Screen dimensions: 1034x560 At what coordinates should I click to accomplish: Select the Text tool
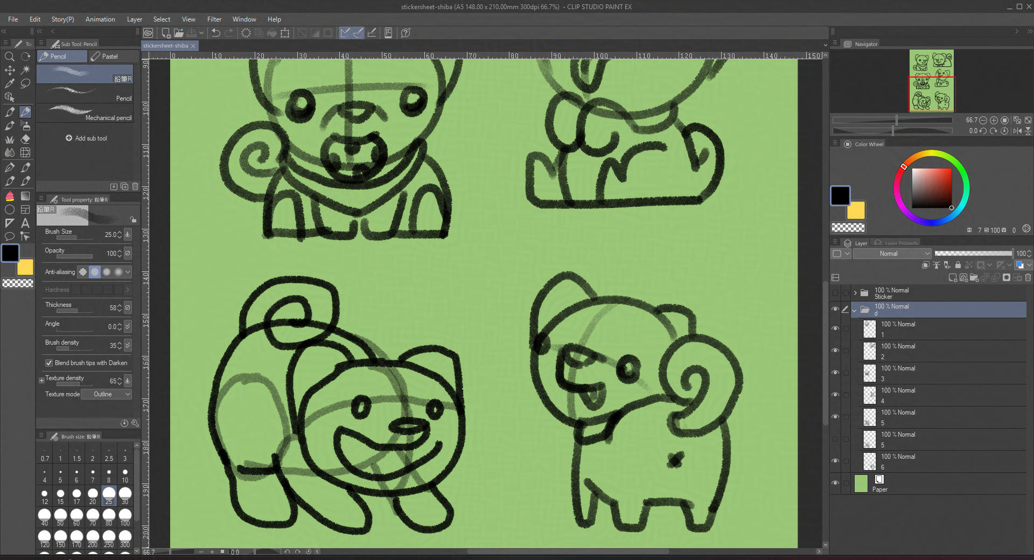[25, 223]
